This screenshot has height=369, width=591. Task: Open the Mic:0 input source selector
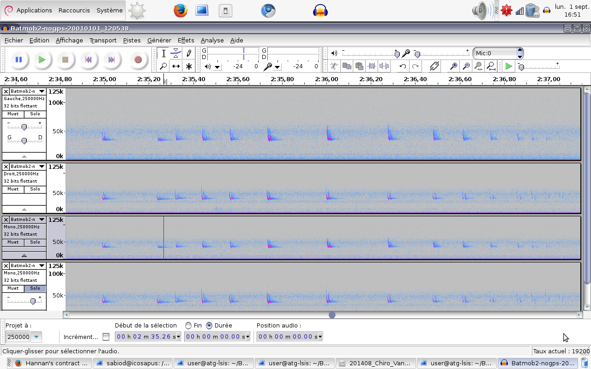coord(498,53)
